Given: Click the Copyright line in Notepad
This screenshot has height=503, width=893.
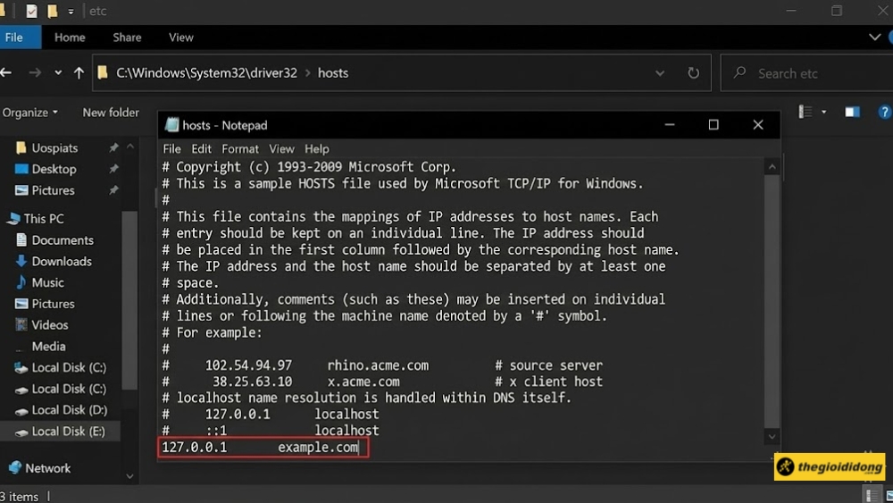Looking at the screenshot, I should tap(309, 167).
